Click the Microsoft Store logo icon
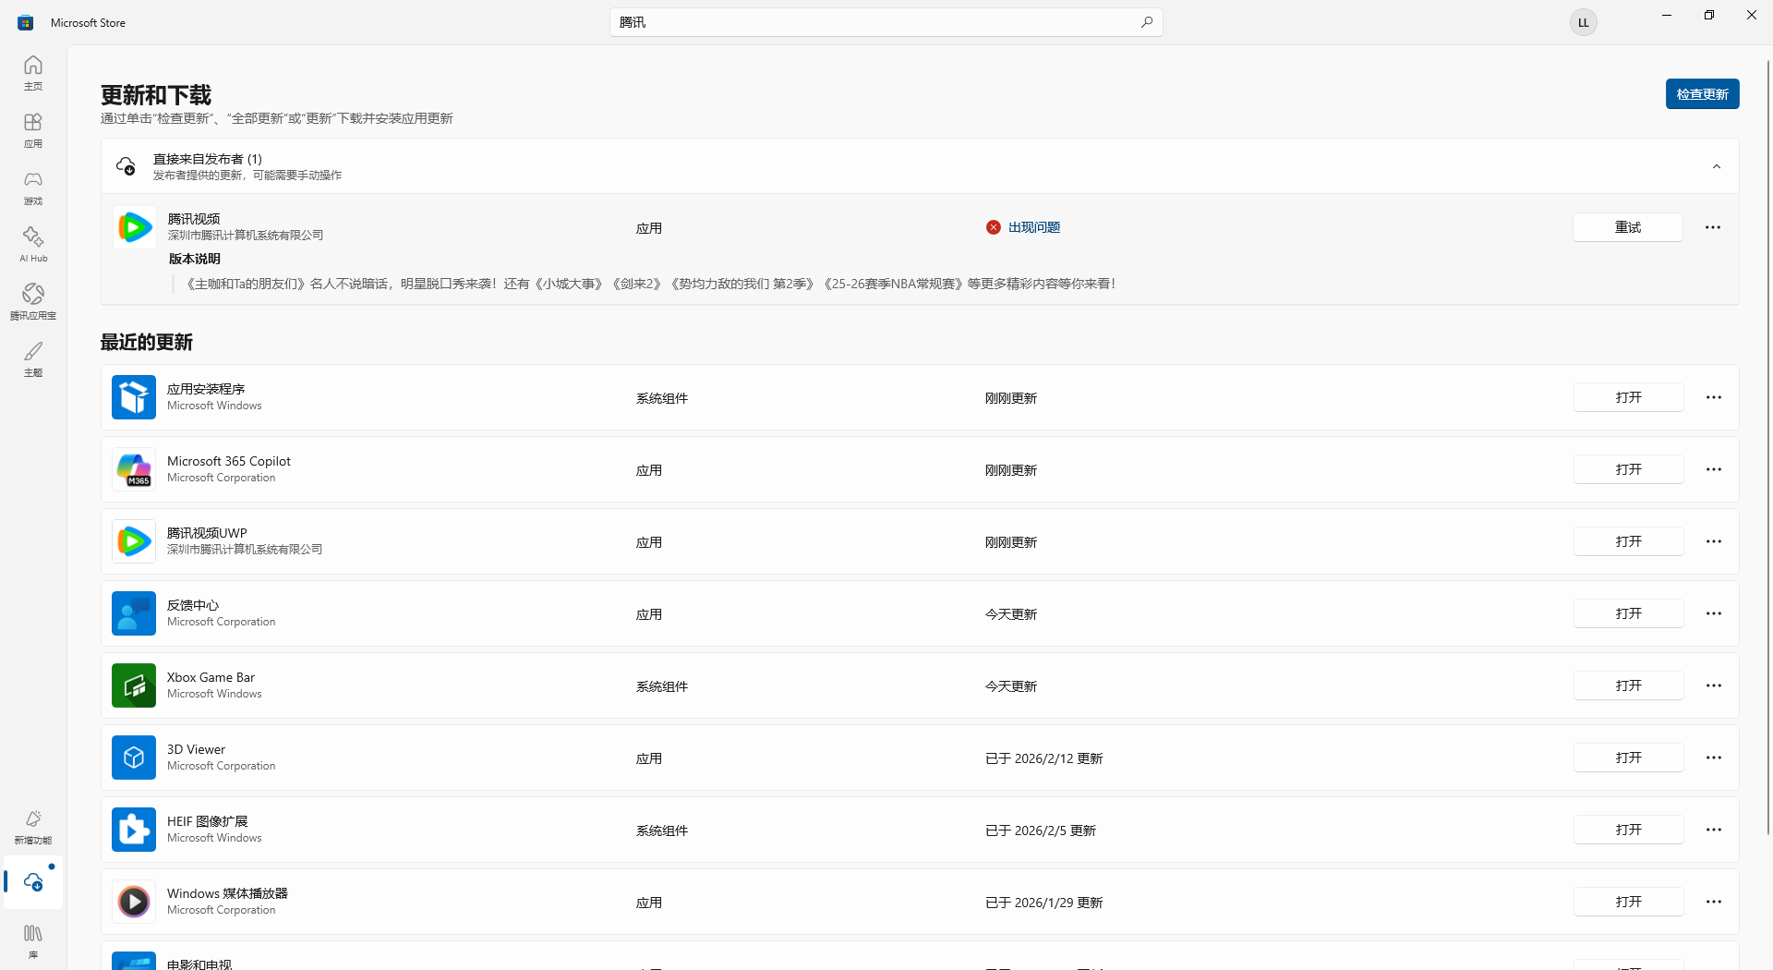The image size is (1773, 970). [x=25, y=22]
